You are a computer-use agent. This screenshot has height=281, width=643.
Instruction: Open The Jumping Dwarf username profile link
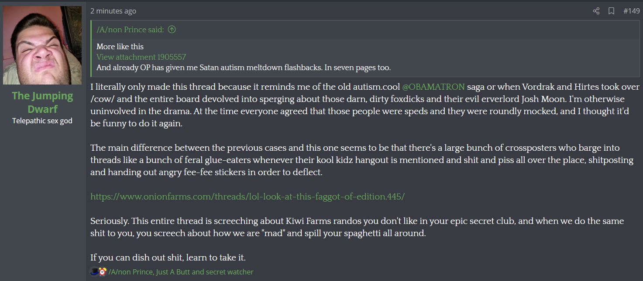42,102
